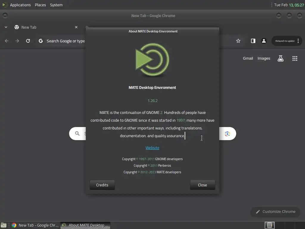Open Chrome profile icon
This screenshot has width=305, height=229.
tap(264, 41)
